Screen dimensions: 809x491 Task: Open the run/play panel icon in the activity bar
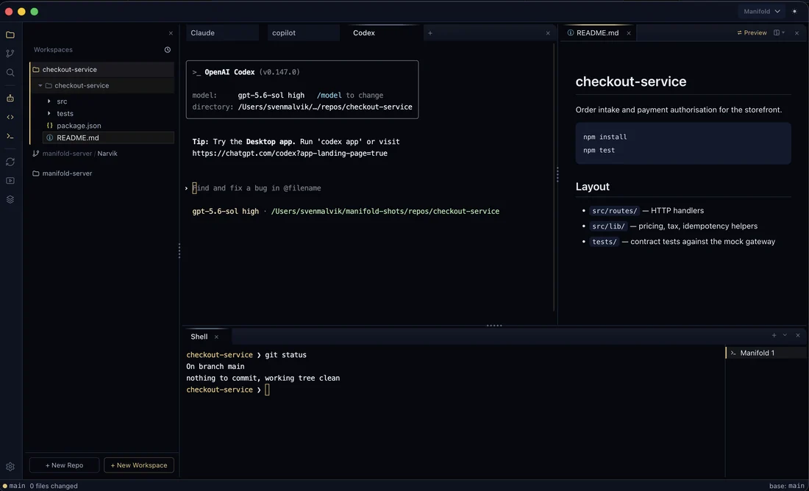click(10, 181)
